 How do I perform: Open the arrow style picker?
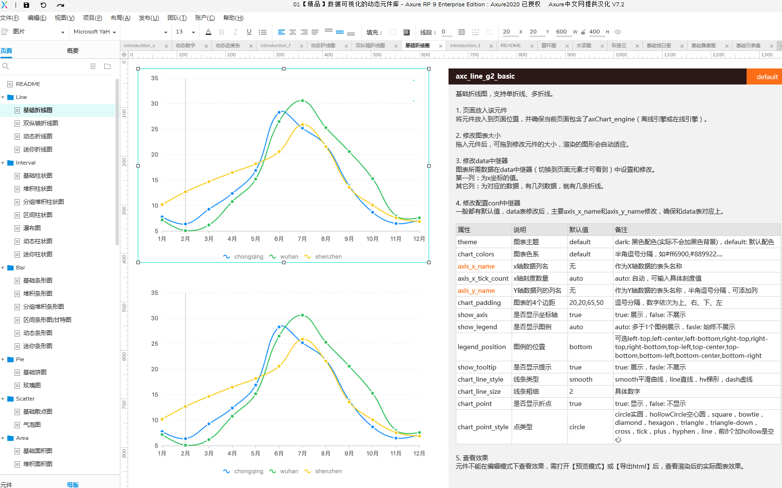(x=489, y=32)
